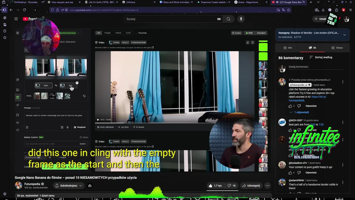Like the video showing 1,7 tys.
Image resolution: width=355 pixels, height=200 pixels.
215,186
